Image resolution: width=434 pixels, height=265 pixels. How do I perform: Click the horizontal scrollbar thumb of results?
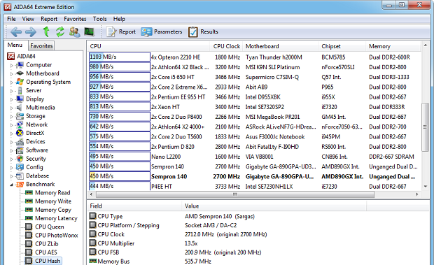[235, 194]
